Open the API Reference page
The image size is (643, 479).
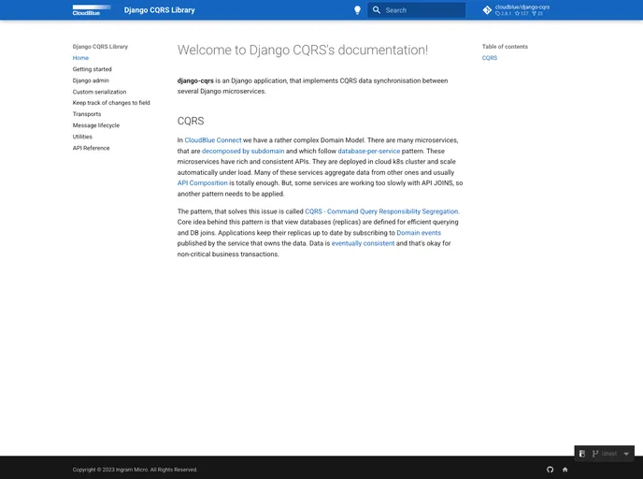point(91,148)
